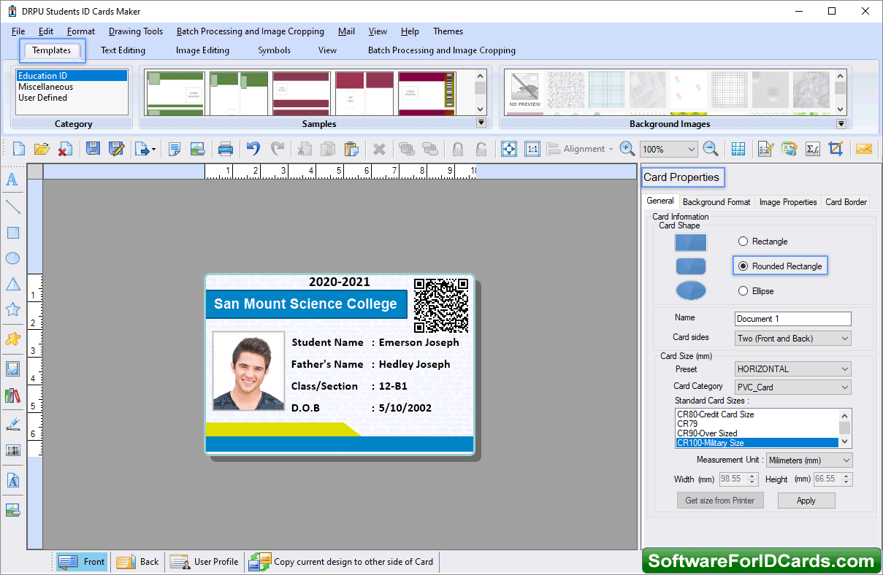Select the Text tool in left sidebar
Image resolution: width=883 pixels, height=575 pixels.
click(x=12, y=180)
